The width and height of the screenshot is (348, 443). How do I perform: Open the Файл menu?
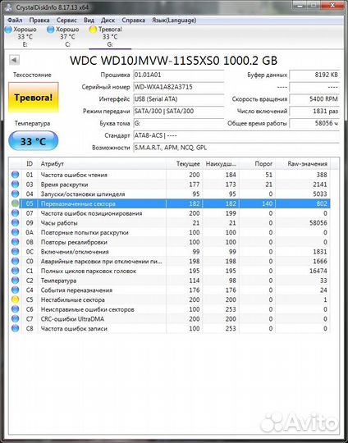(15, 21)
